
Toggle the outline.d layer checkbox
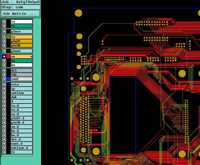click(4, 148)
